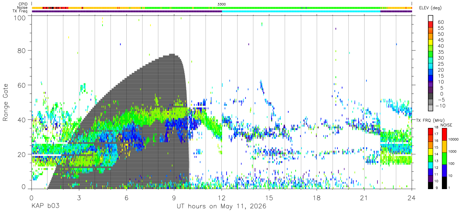
Task: Click the KAP b03 radar label
Action: tap(45, 206)
